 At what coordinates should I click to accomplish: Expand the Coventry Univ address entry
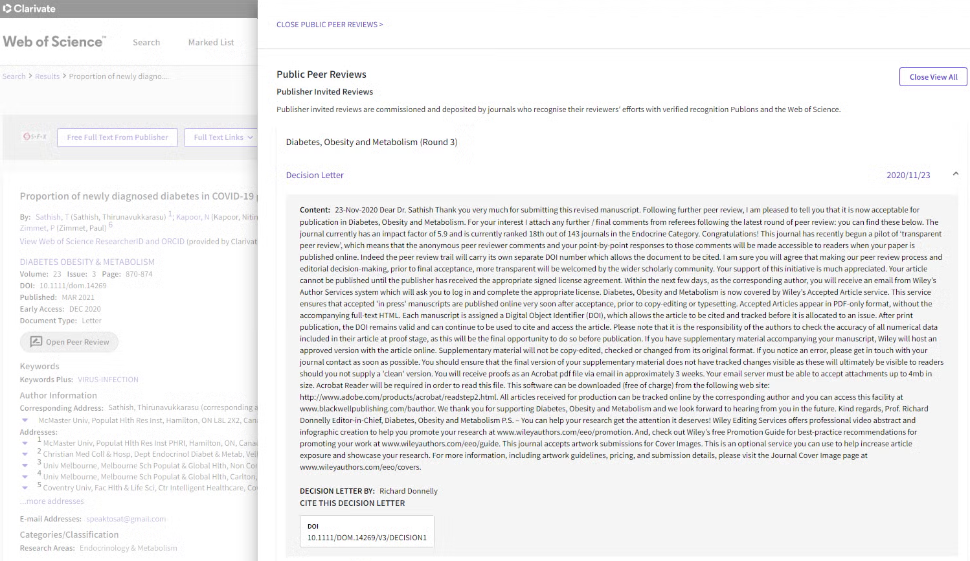[25, 488]
